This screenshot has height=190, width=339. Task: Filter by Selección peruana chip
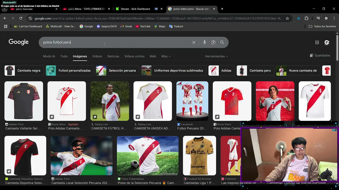[x=118, y=70]
